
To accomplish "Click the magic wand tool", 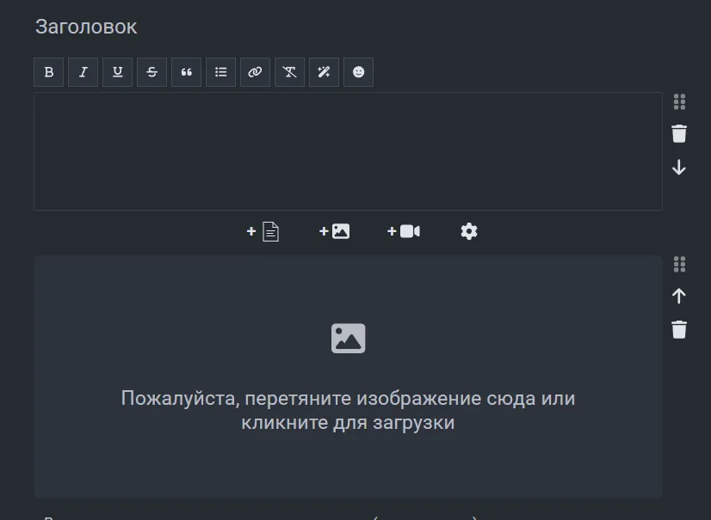I will (x=324, y=72).
